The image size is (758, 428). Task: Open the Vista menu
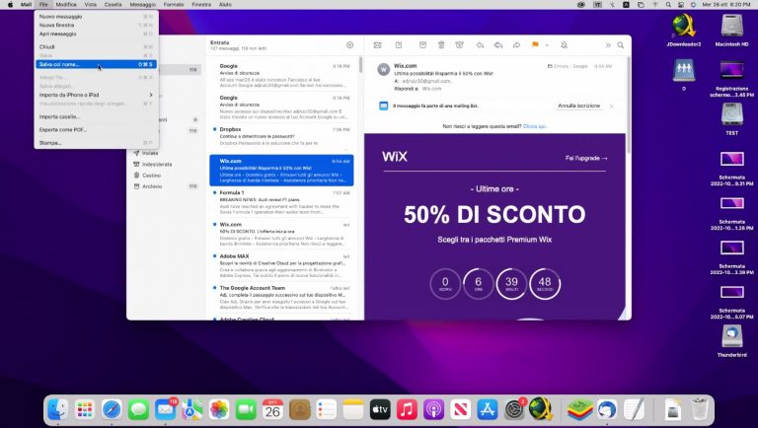click(x=91, y=4)
